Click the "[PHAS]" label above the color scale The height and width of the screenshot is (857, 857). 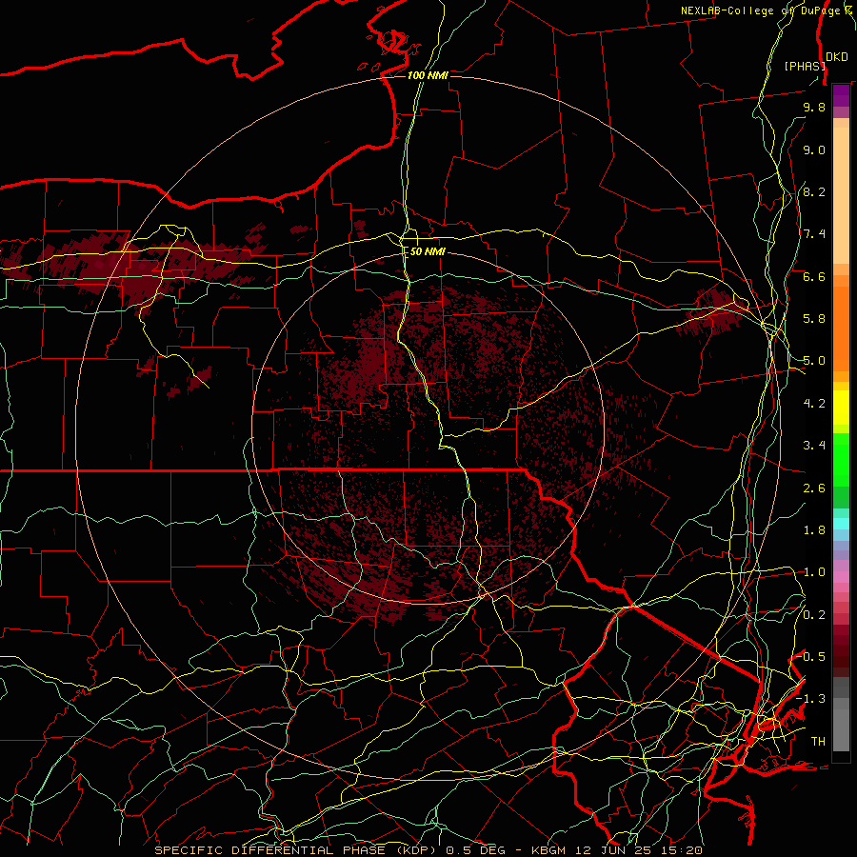tap(805, 66)
